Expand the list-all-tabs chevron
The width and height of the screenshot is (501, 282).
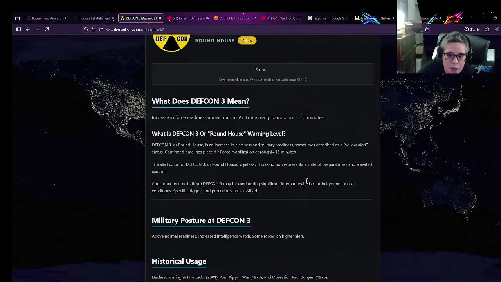[x=461, y=18]
